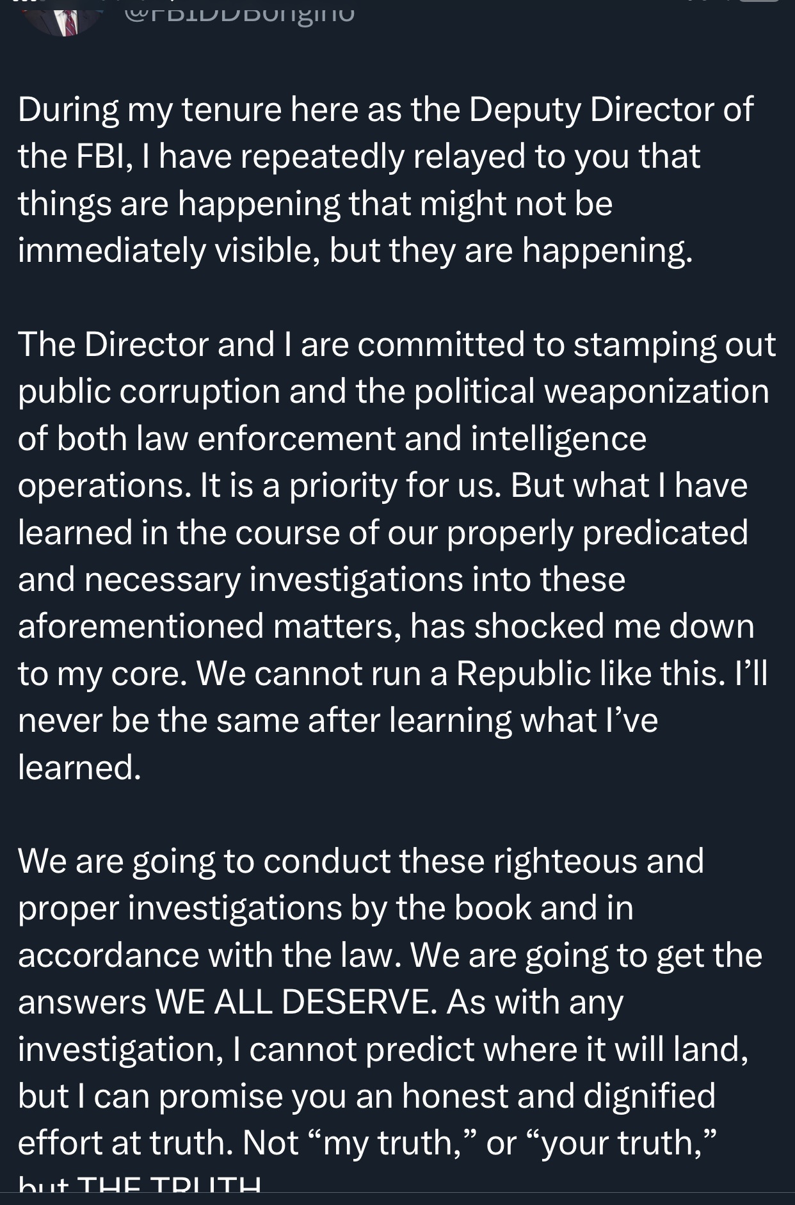Click the phrase "political weaponization"

pyautogui.click(x=591, y=391)
